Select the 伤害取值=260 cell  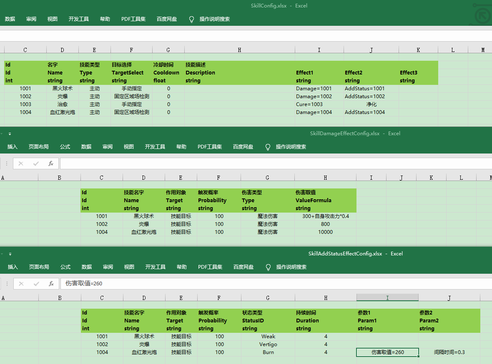387,352
